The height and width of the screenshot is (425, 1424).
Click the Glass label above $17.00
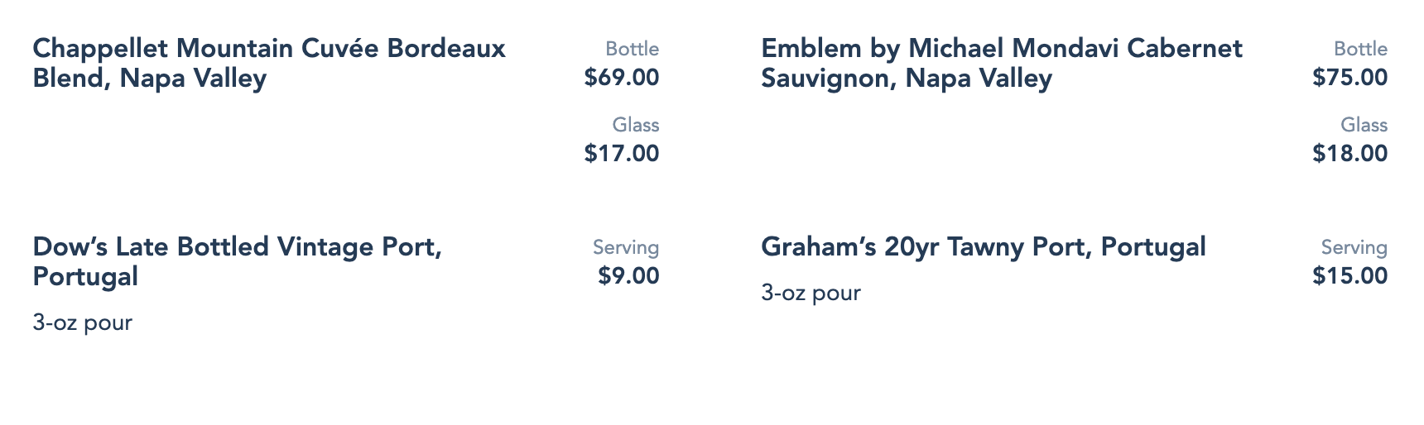coord(635,126)
